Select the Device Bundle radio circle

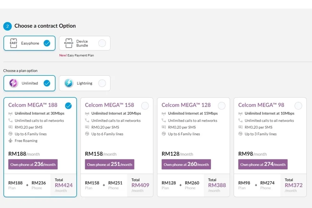[102, 43]
